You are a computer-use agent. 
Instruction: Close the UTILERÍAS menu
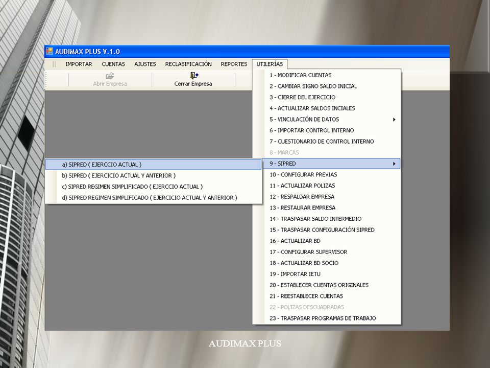point(269,64)
